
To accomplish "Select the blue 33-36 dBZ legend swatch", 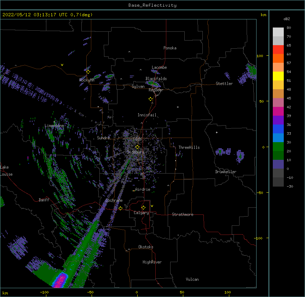I will tap(278, 129).
